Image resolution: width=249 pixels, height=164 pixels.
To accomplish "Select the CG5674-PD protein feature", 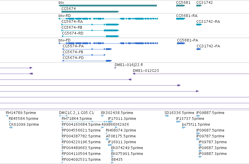I will [87, 61].
